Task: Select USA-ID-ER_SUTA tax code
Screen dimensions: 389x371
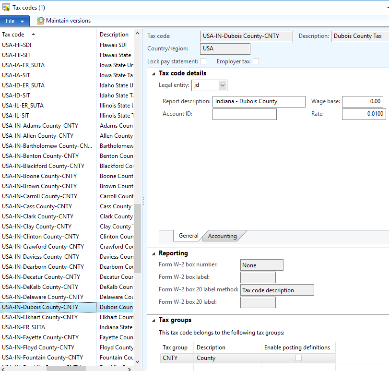Action: tap(24, 85)
